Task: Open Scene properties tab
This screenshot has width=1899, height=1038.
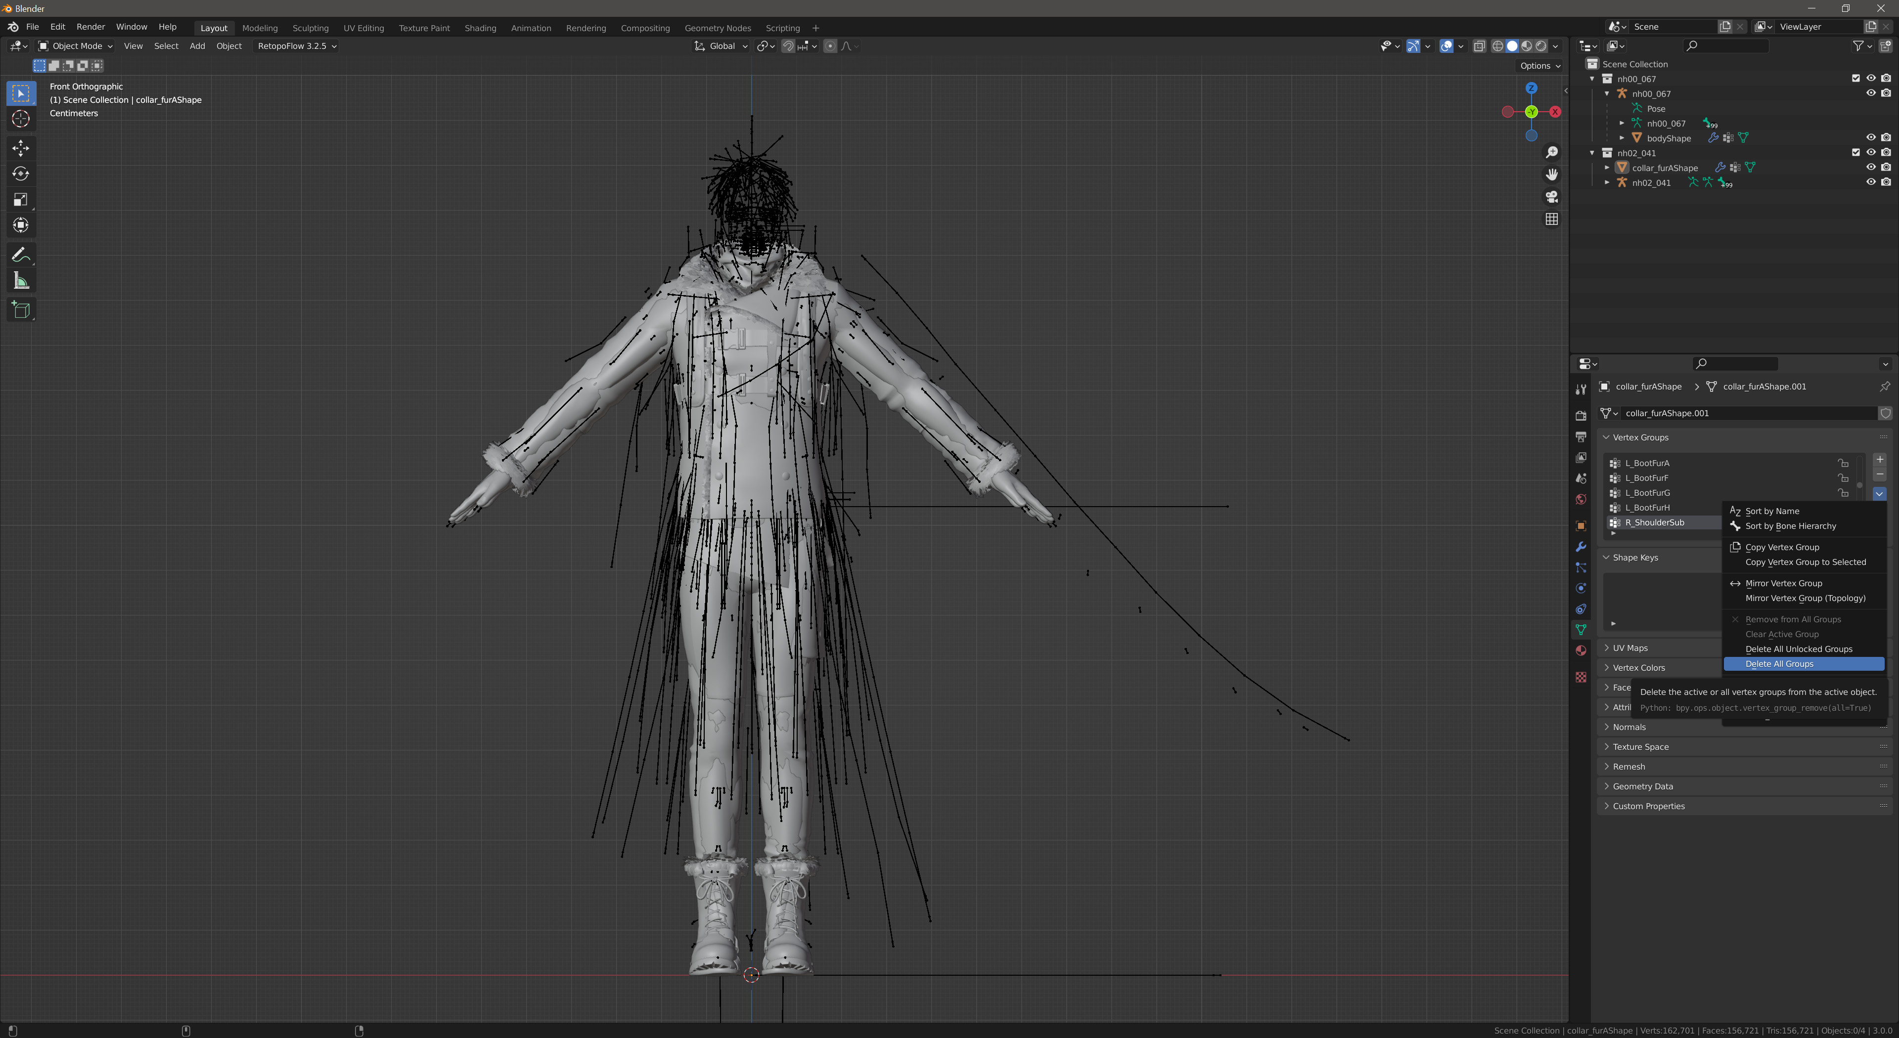Action: (1581, 478)
